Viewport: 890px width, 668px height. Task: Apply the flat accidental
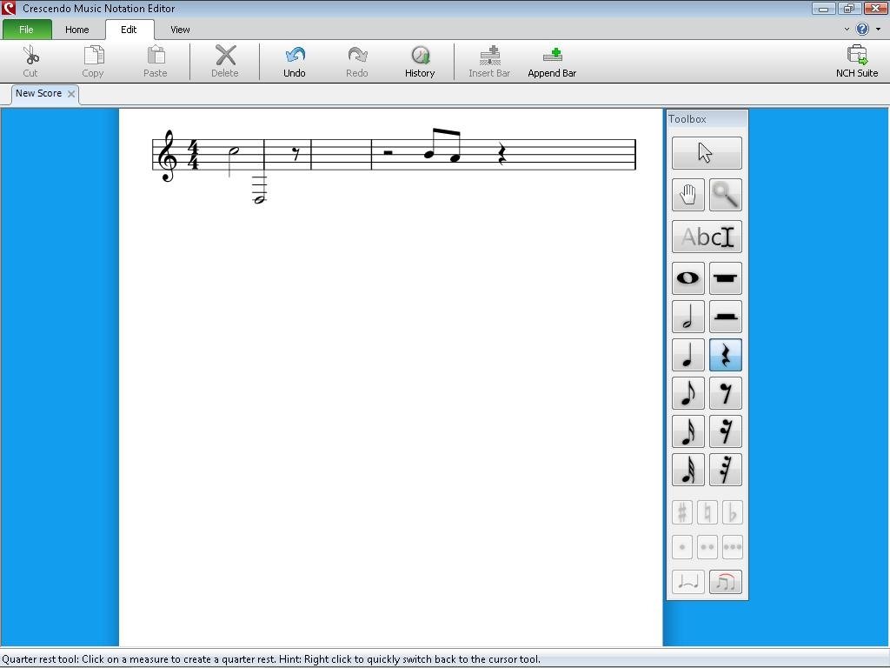pyautogui.click(x=732, y=512)
